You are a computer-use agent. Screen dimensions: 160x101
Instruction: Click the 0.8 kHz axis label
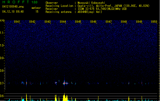(x=2, y=71)
